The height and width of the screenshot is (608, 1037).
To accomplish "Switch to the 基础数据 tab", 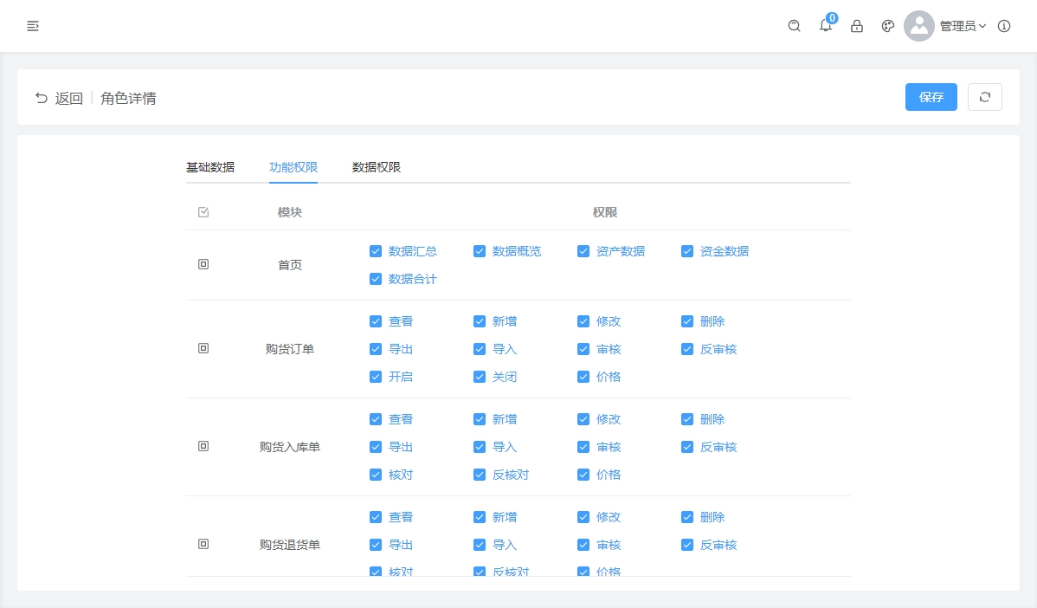I will tap(210, 167).
